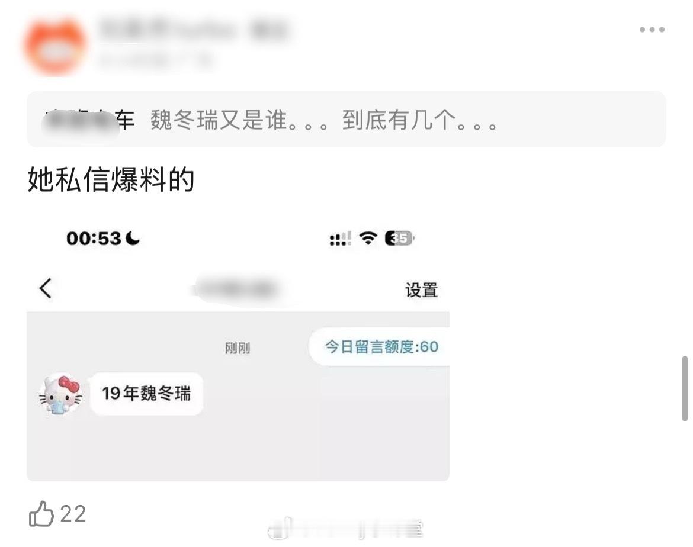Click the 她私信爆料的 post text

[x=111, y=179]
